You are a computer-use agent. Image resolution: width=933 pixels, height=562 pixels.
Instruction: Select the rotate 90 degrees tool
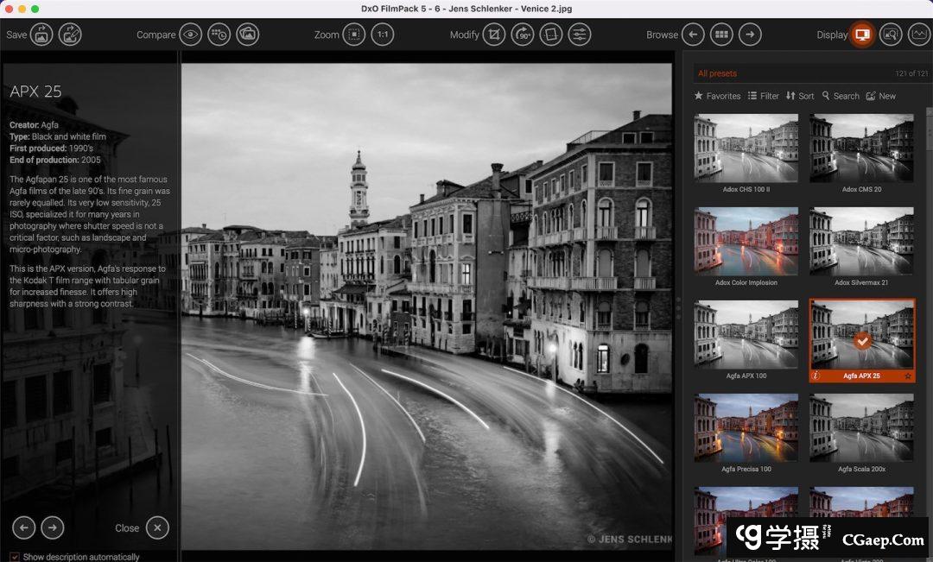pyautogui.click(x=523, y=35)
